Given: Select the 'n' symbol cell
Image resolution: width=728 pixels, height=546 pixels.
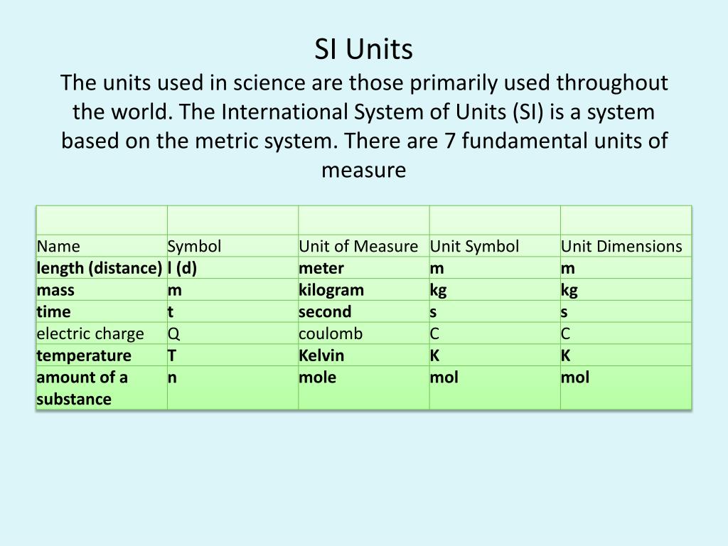Looking at the screenshot, I should point(232,387).
